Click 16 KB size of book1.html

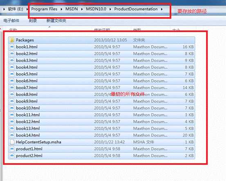click(x=188, y=47)
